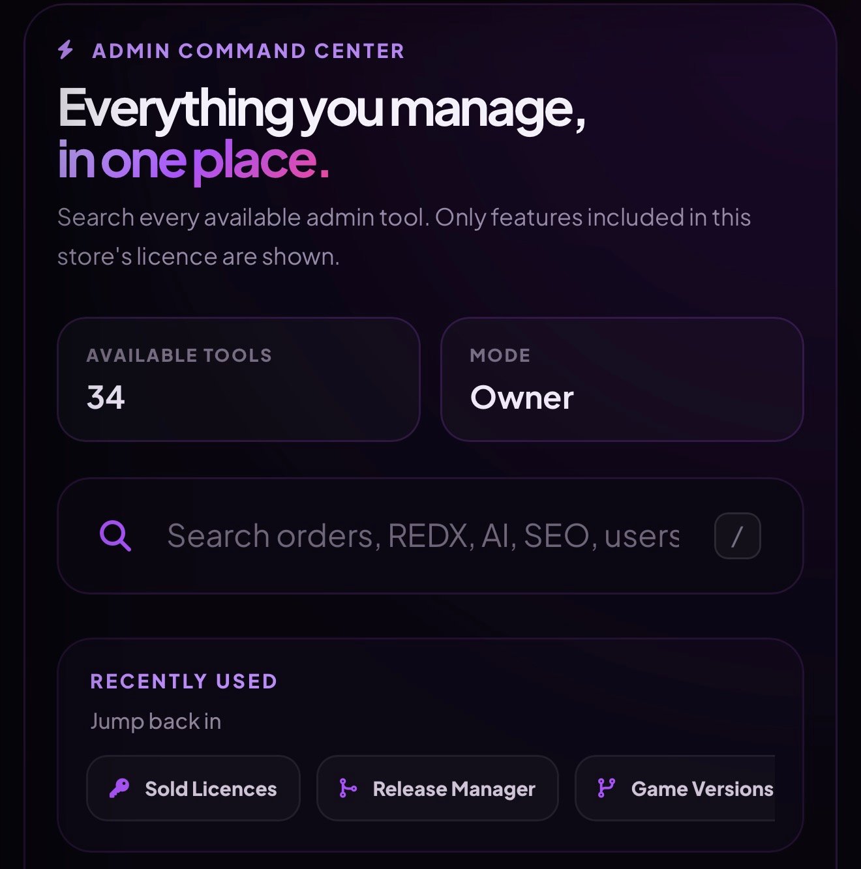The width and height of the screenshot is (861, 869).
Task: Click the Admin Command Center label
Action: click(249, 50)
